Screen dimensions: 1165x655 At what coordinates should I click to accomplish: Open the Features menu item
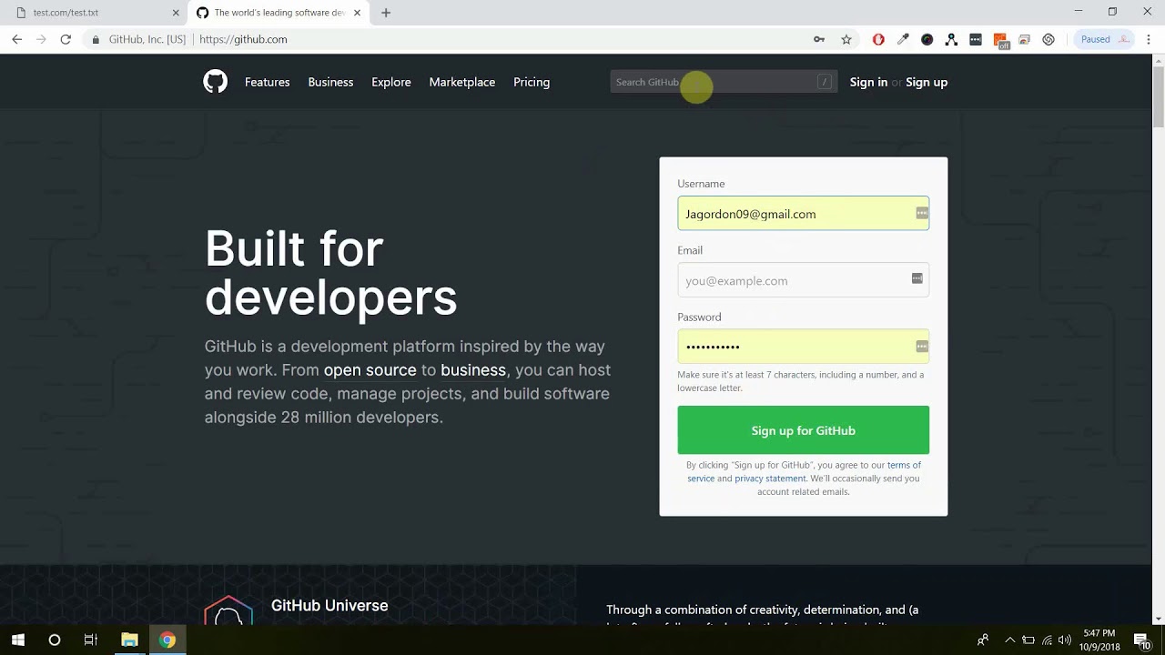(267, 82)
